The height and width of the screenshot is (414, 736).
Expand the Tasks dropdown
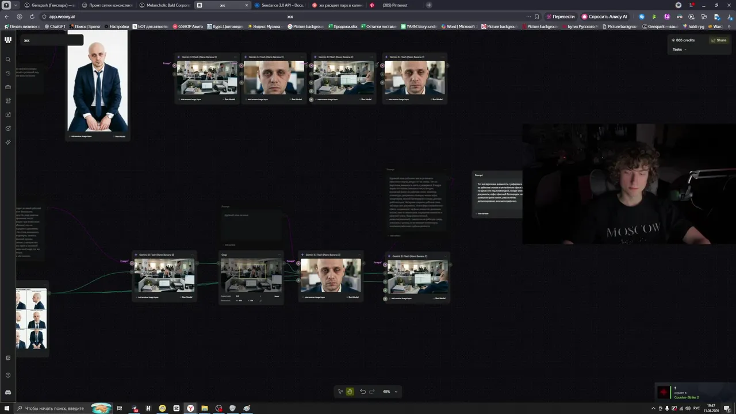pyautogui.click(x=680, y=49)
